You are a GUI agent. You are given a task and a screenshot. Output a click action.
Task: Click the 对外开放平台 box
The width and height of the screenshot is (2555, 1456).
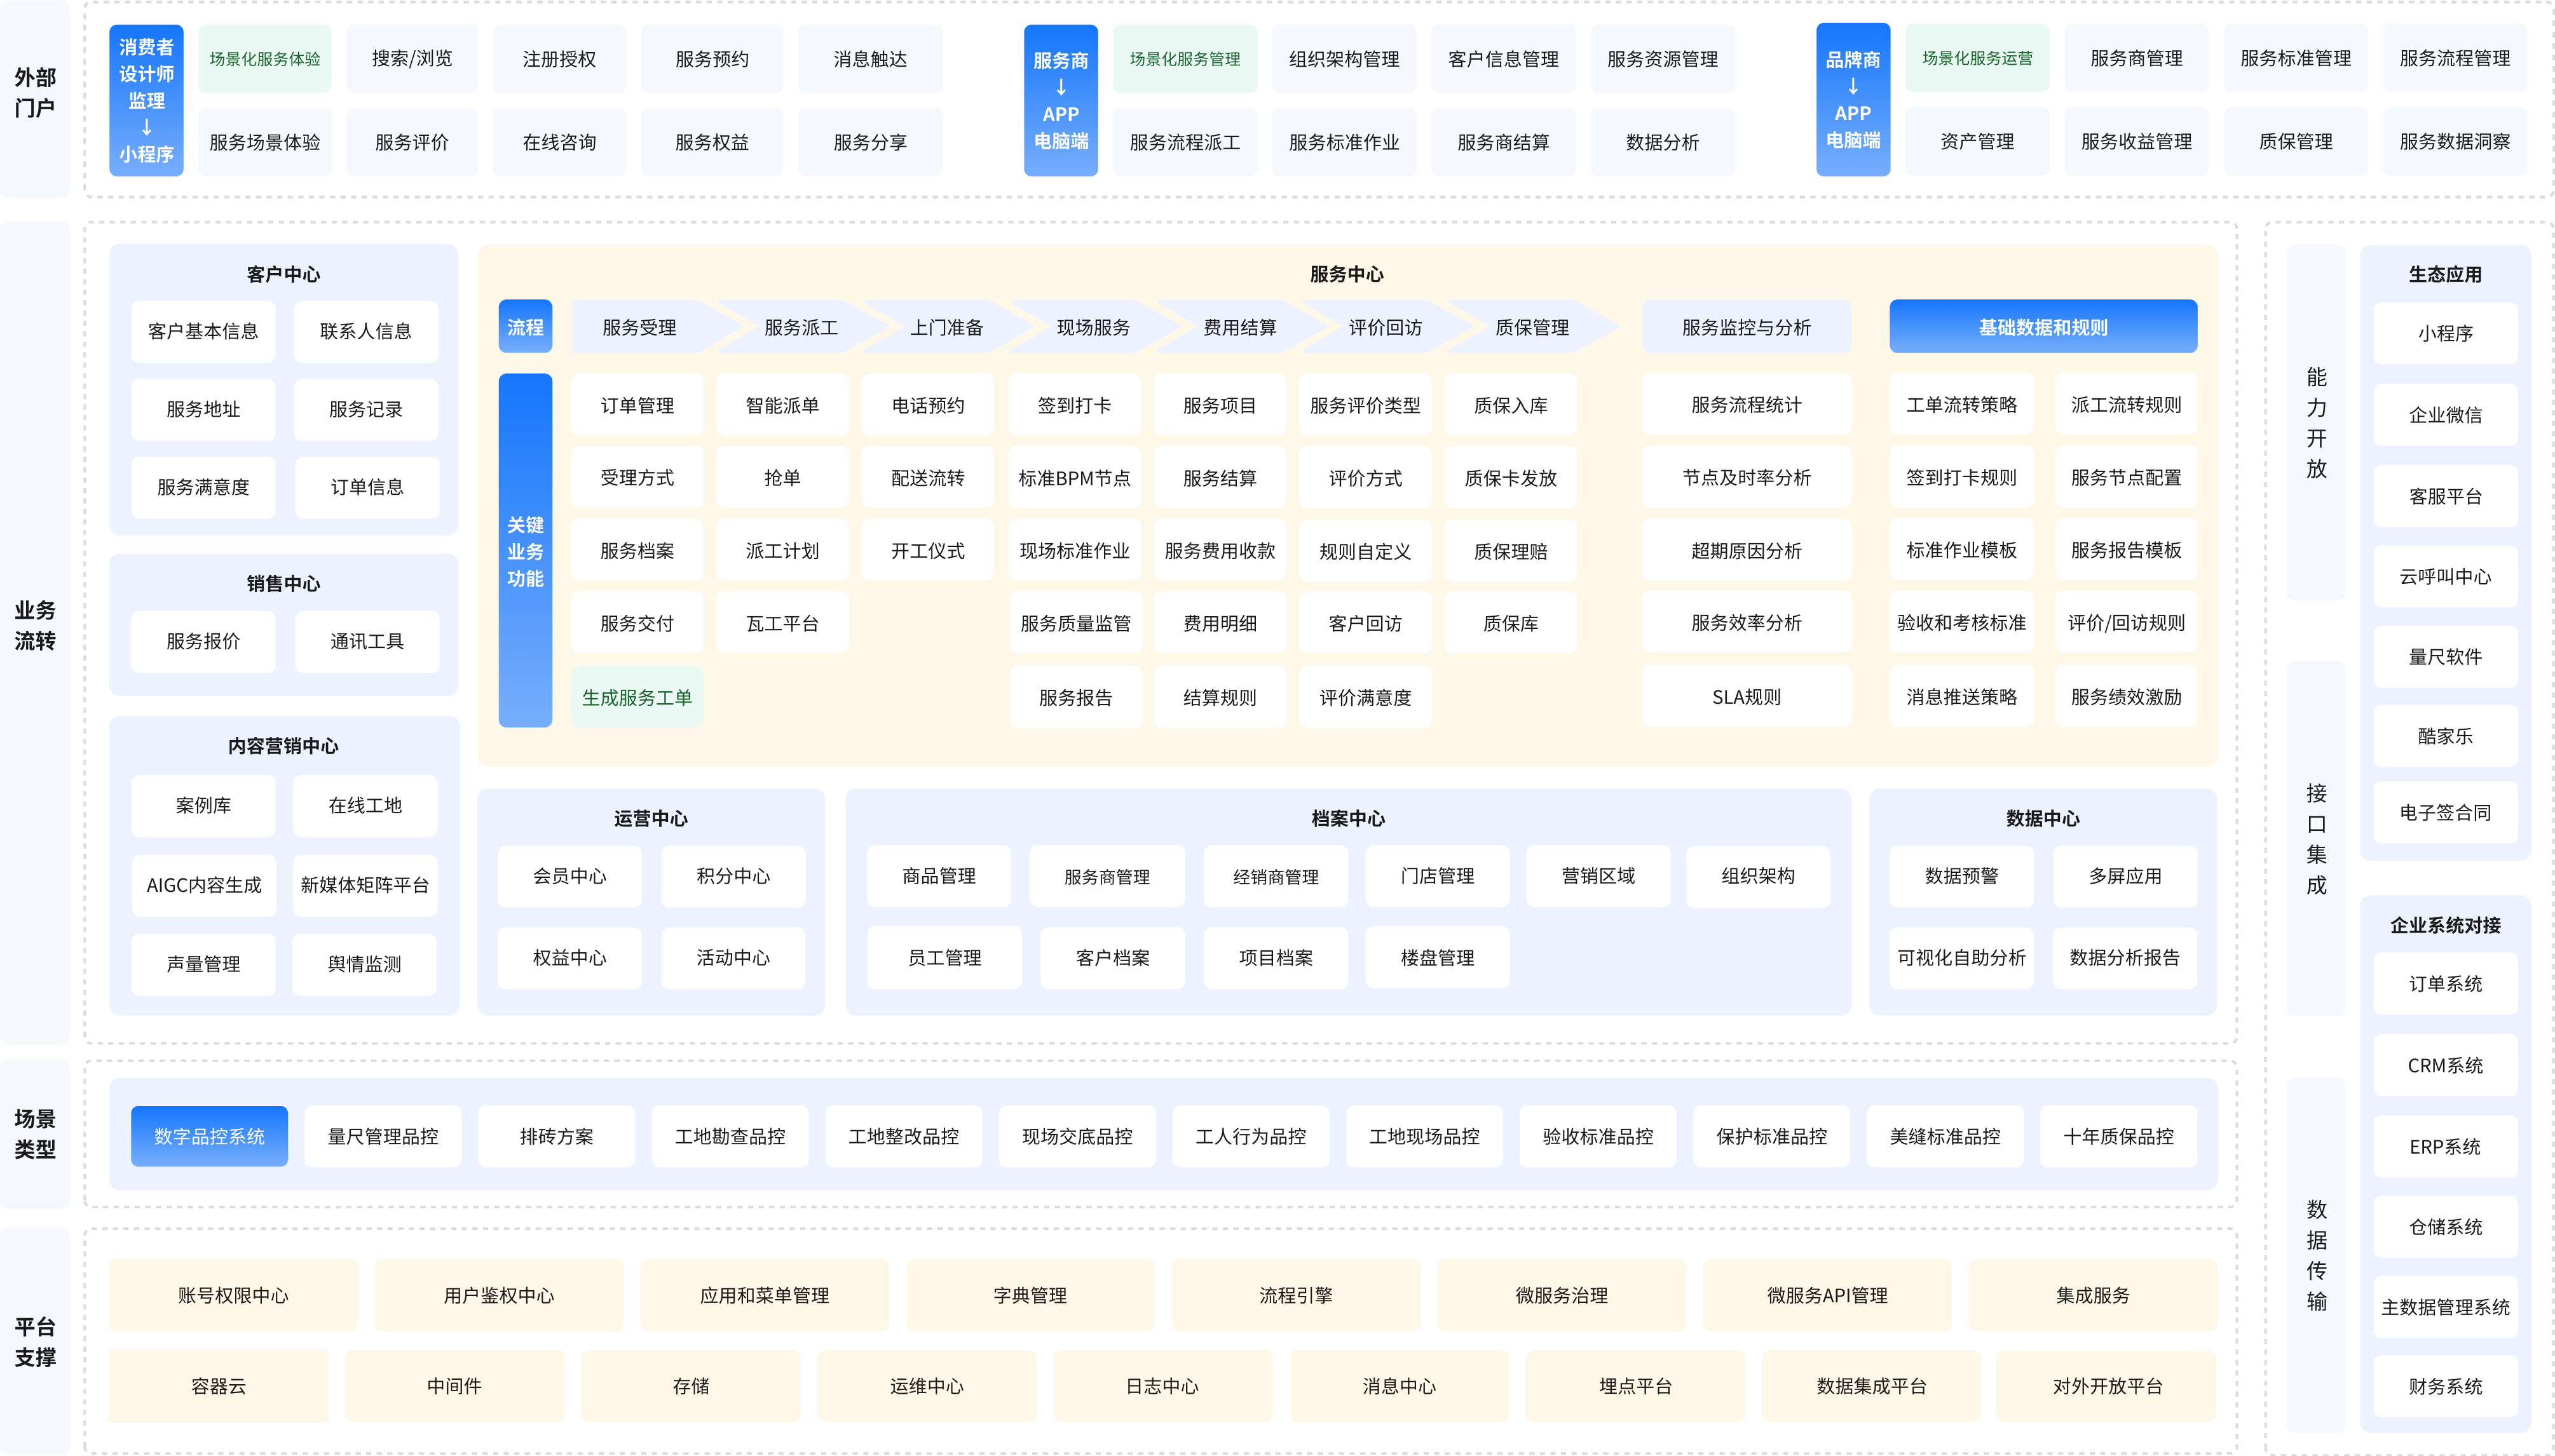2108,1386
